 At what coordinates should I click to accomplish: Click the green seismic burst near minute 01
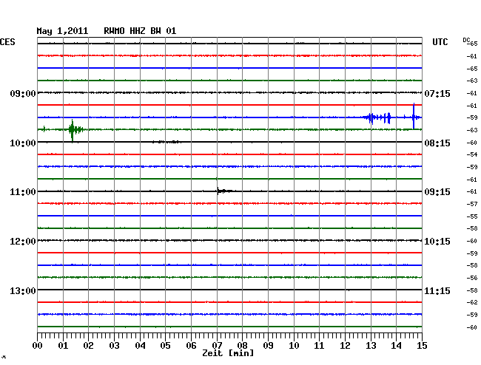click(x=75, y=130)
